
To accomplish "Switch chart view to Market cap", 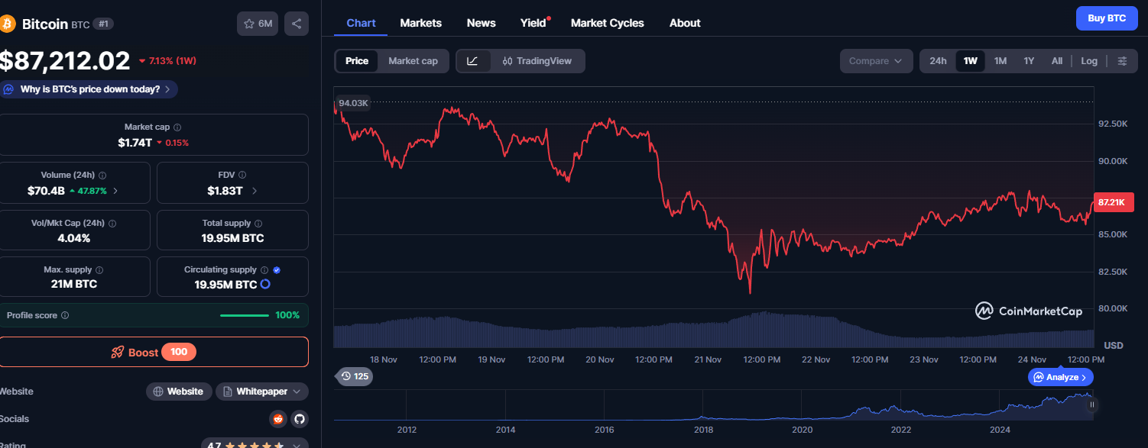I will (x=411, y=61).
